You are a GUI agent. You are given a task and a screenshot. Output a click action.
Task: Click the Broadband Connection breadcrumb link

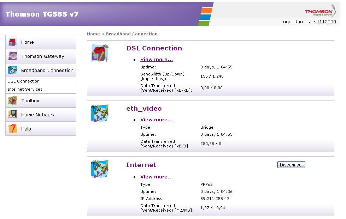132,34
